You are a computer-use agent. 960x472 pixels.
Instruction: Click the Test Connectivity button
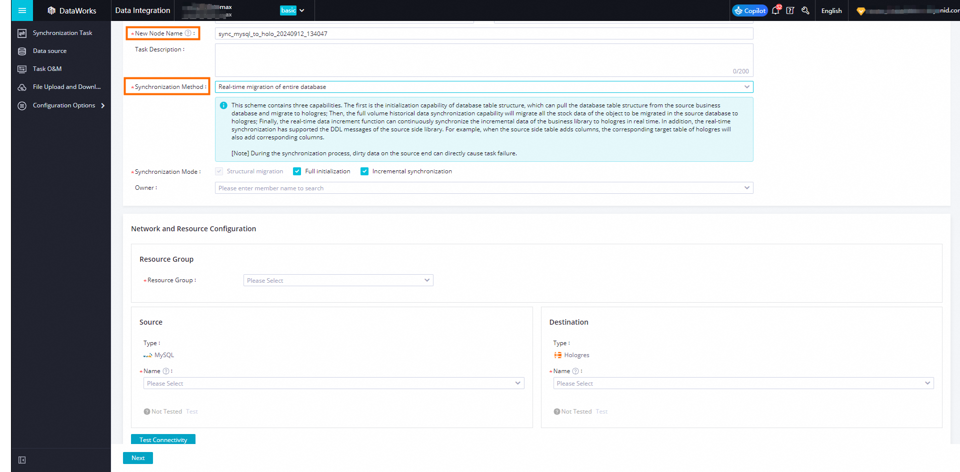click(x=163, y=440)
